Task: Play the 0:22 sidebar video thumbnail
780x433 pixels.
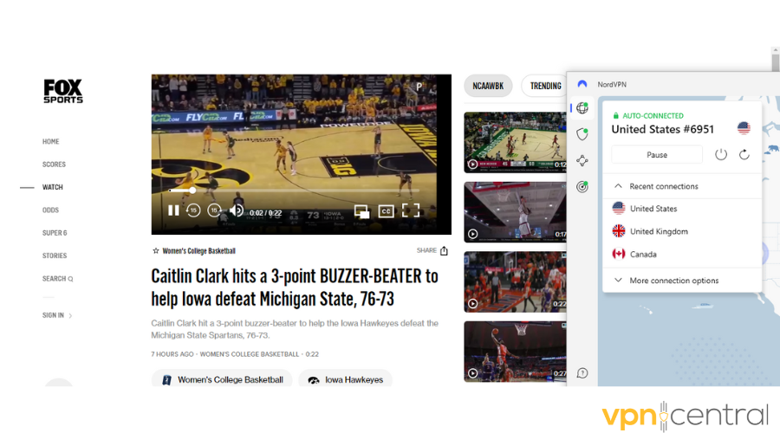Action: pyautogui.click(x=515, y=281)
